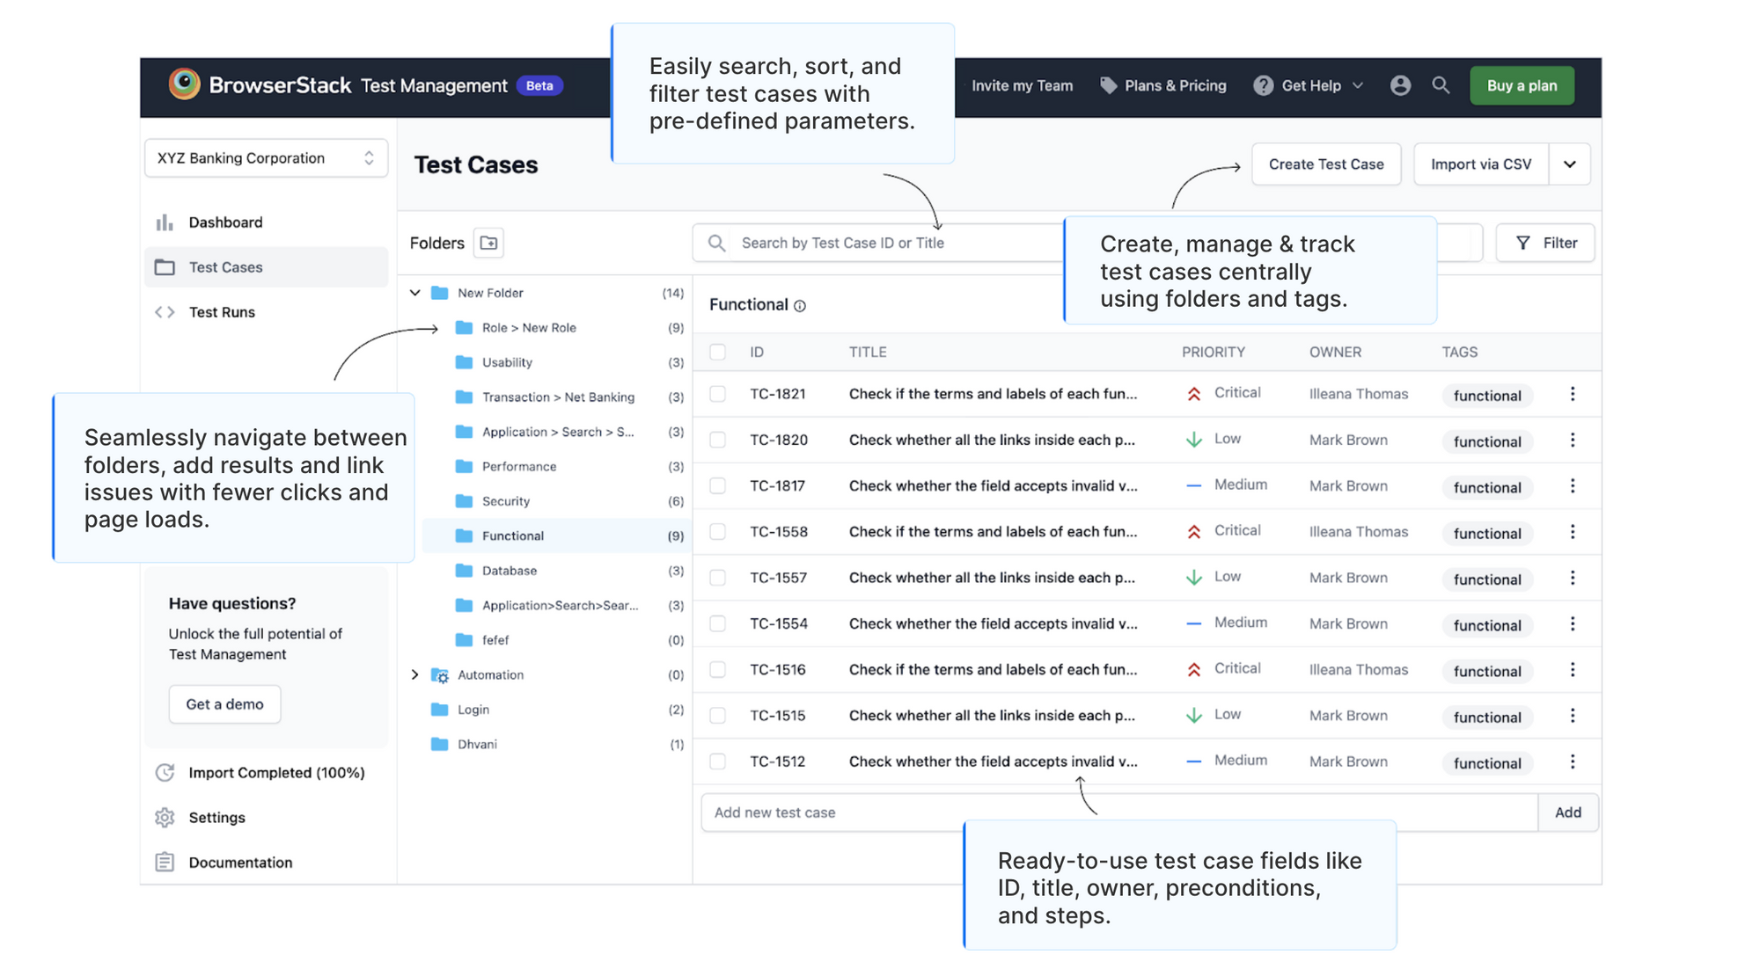Click the Create Test Case button

click(1325, 164)
